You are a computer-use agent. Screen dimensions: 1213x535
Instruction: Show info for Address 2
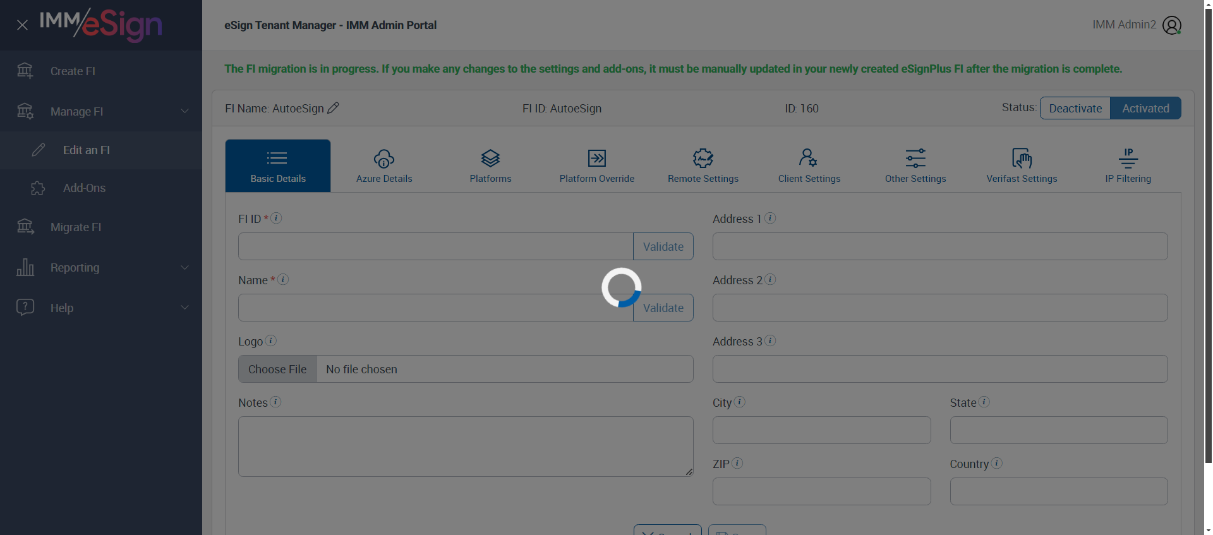(770, 279)
